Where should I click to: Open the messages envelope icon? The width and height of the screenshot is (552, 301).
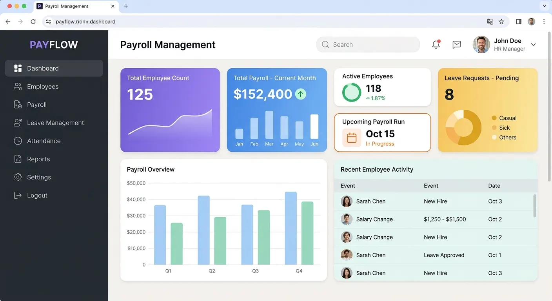pyautogui.click(x=457, y=45)
